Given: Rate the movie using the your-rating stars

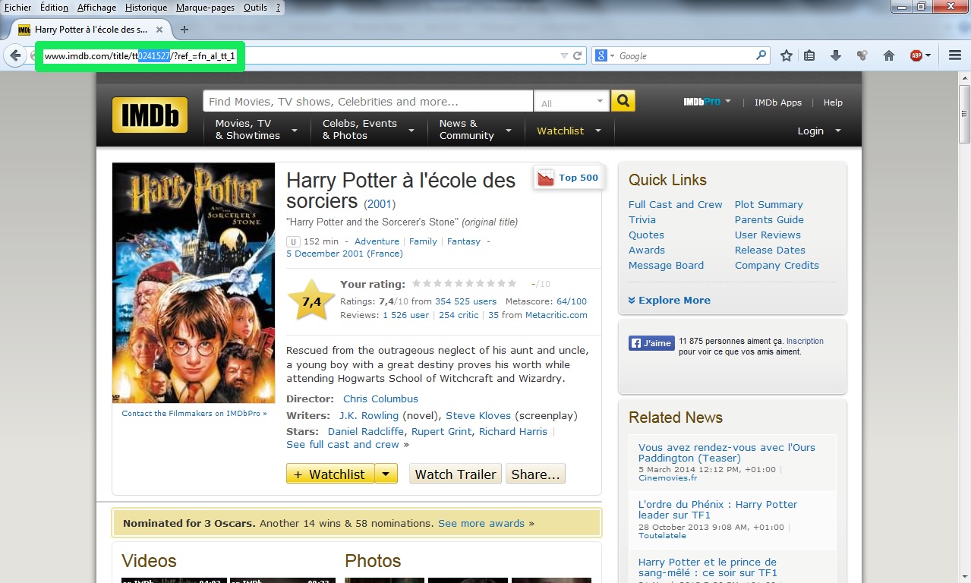Looking at the screenshot, I should point(465,283).
